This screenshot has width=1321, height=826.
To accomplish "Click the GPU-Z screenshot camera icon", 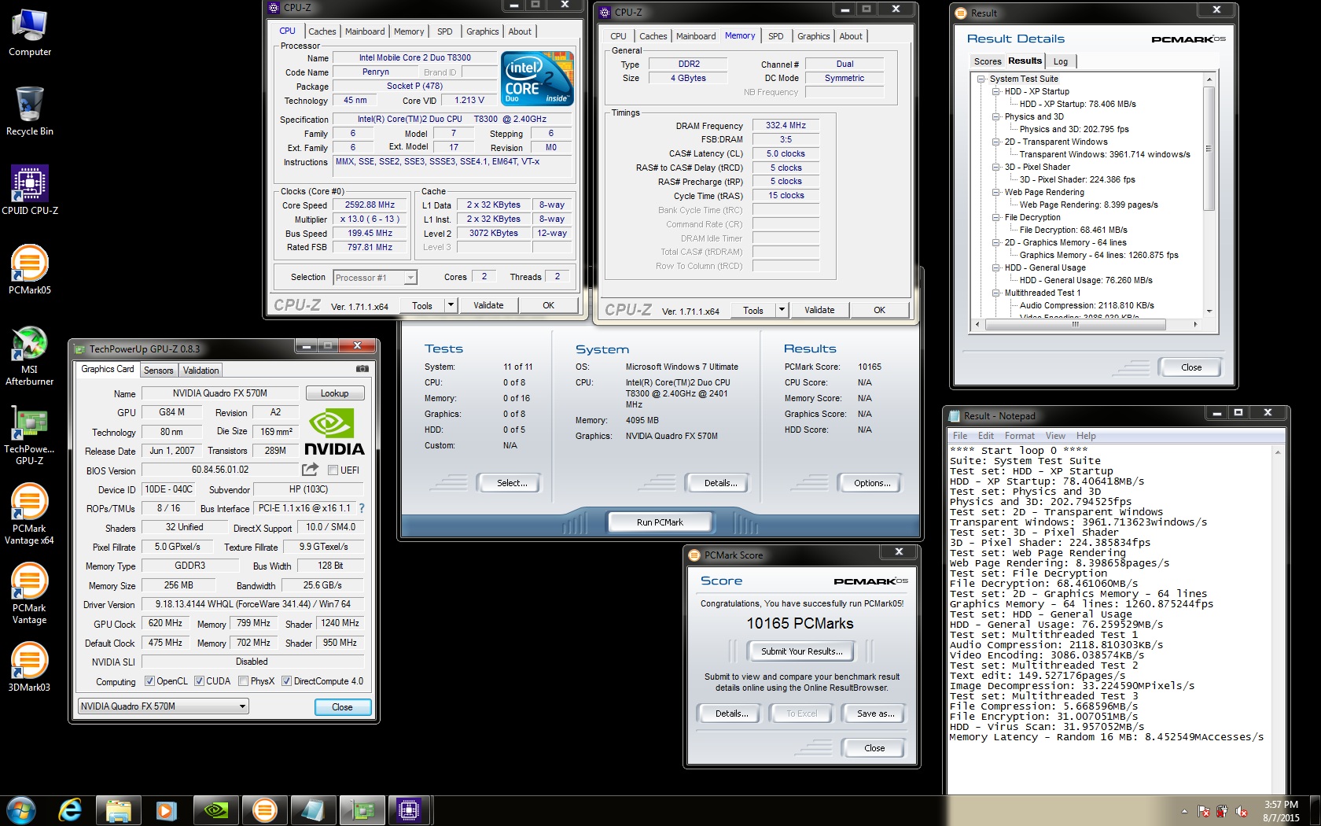I will (362, 369).
